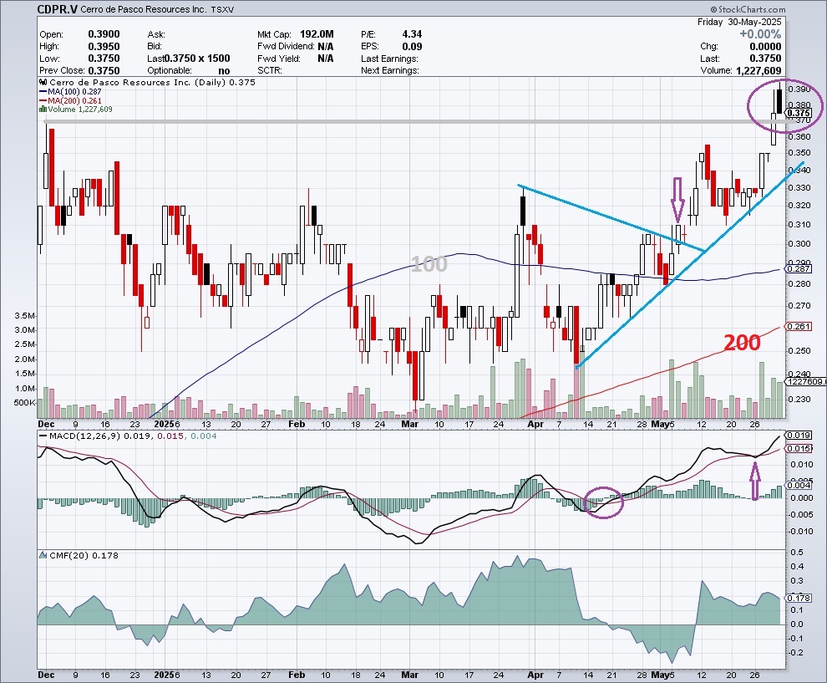Click the 0.287 moving average tag on axis
Viewport: 827px width, 683px height.
coord(799,269)
